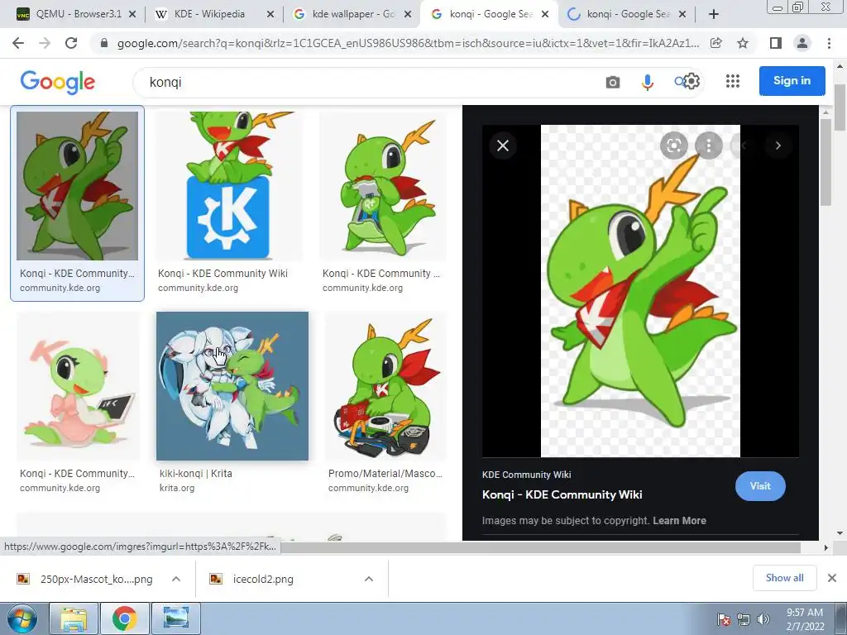Click Chrome icon in taskbar
847x635 pixels.
pyautogui.click(x=125, y=618)
